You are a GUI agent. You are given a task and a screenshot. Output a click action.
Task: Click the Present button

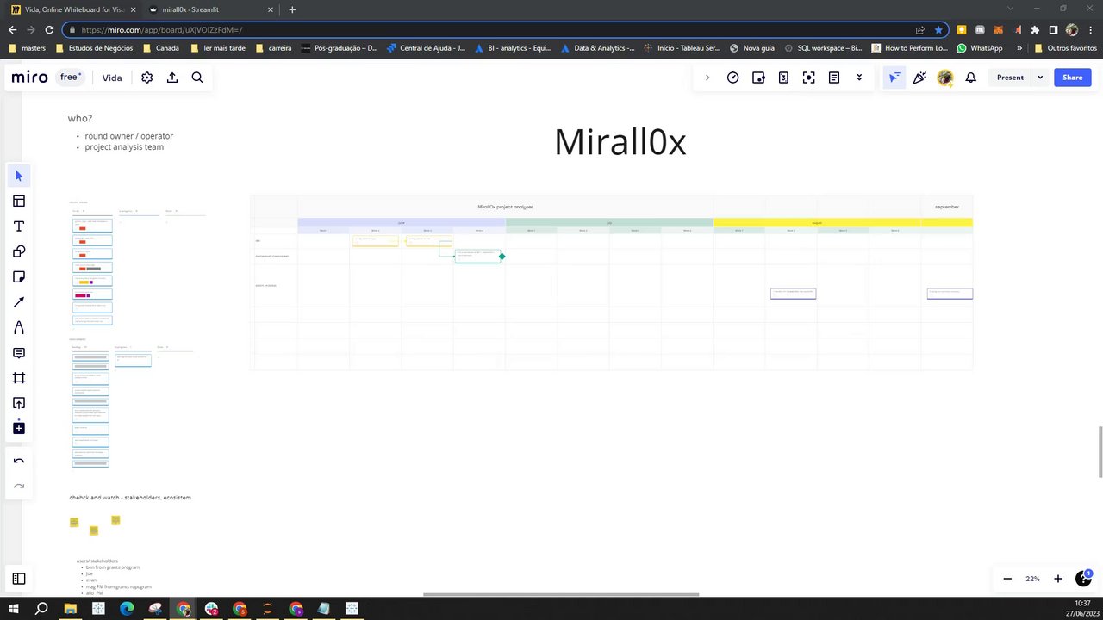(x=1010, y=77)
